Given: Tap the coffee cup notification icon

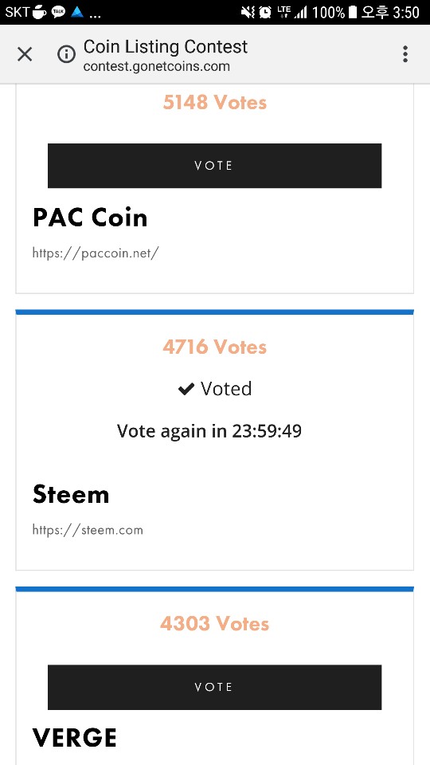Looking at the screenshot, I should pos(40,12).
